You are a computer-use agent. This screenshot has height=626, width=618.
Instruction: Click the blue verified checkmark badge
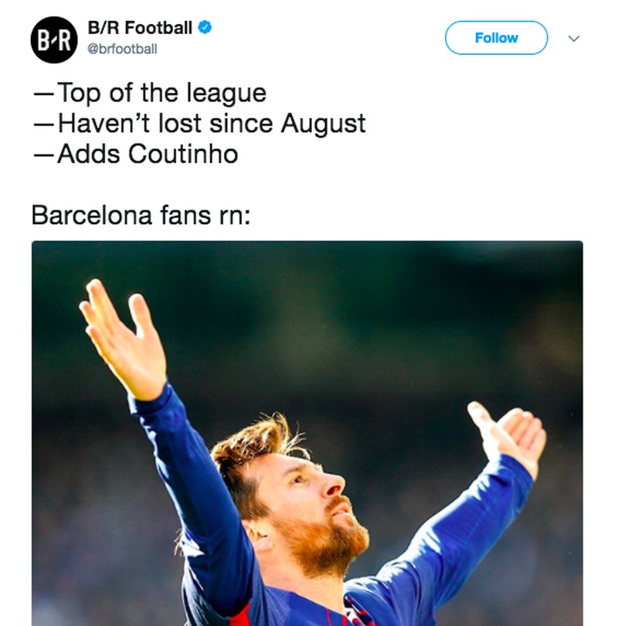pos(205,28)
